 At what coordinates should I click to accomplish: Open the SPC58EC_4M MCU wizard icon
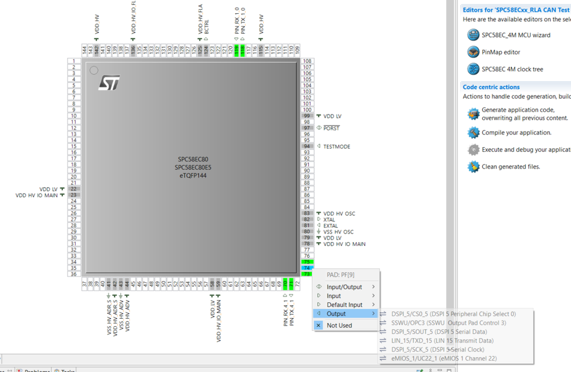[x=473, y=35]
